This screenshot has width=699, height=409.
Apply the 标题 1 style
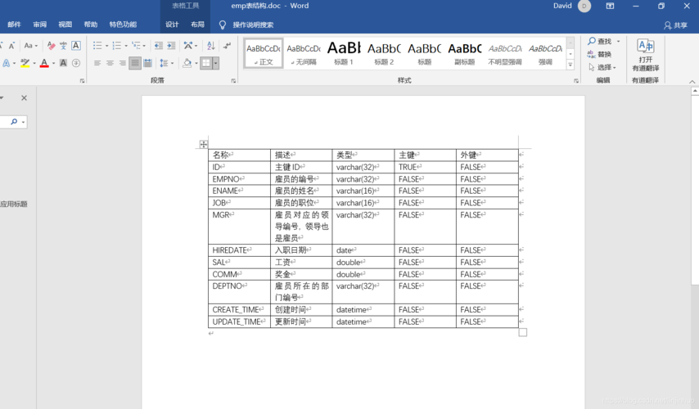pyautogui.click(x=344, y=53)
